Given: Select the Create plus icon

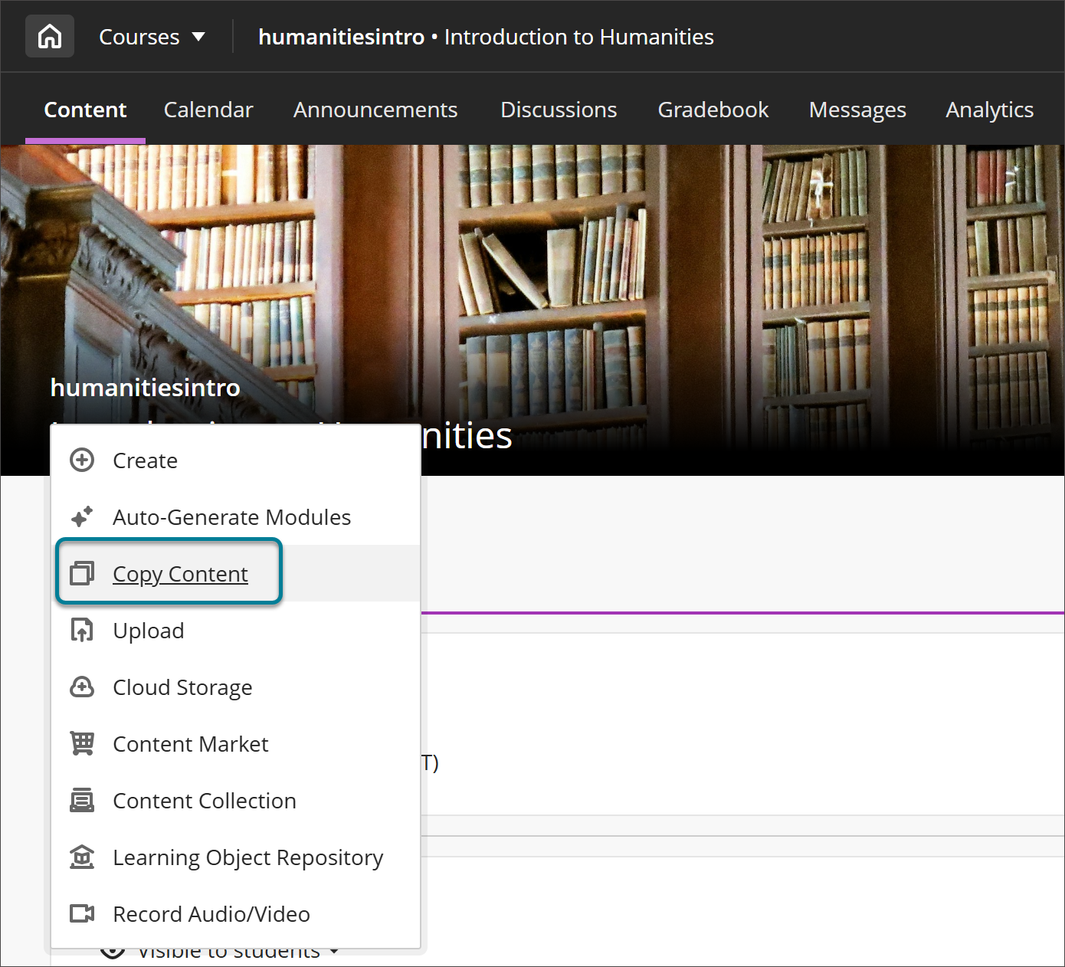Looking at the screenshot, I should coord(81,459).
